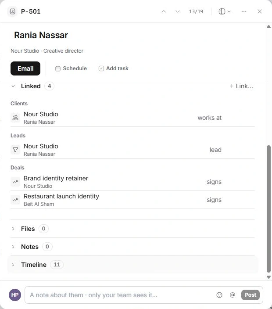Click the 'works at' relation label
This screenshot has width=272, height=309.
pos(210,118)
